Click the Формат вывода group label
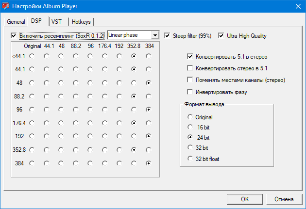Screen dimensions: 306x209 click(204, 104)
